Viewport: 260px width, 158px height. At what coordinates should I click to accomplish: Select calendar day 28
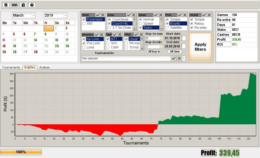[x=36, y=52]
